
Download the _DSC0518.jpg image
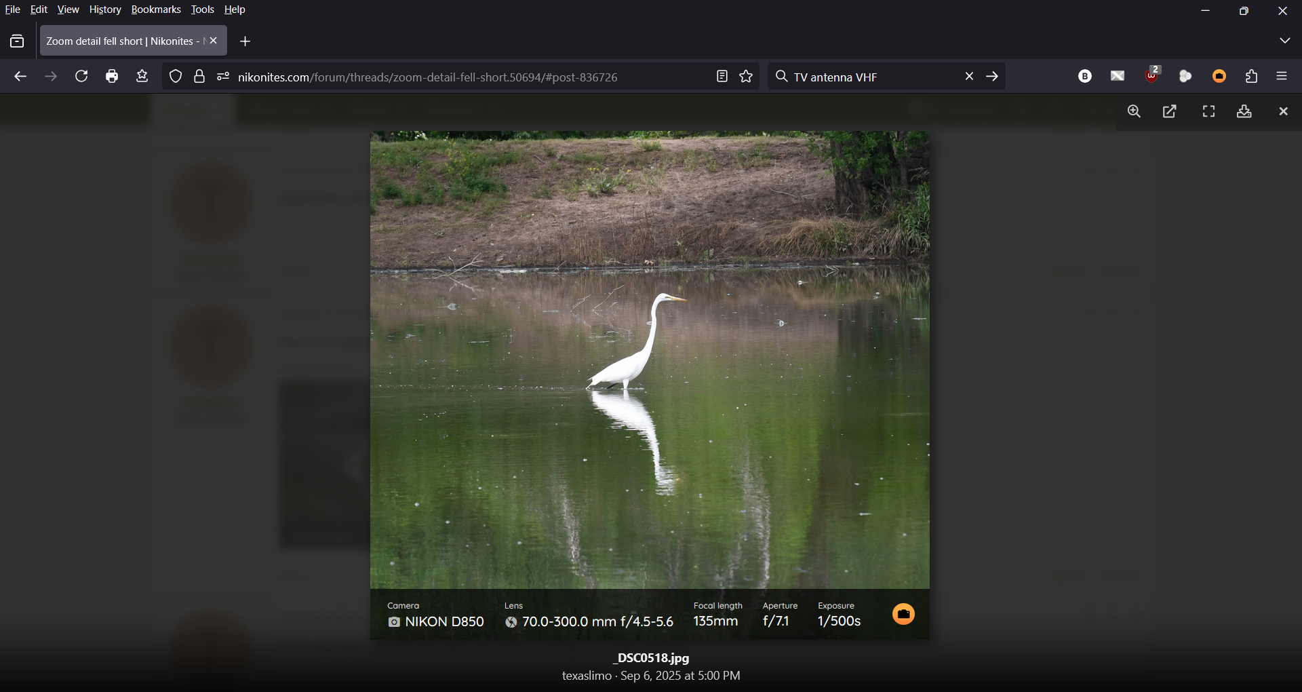point(1244,112)
